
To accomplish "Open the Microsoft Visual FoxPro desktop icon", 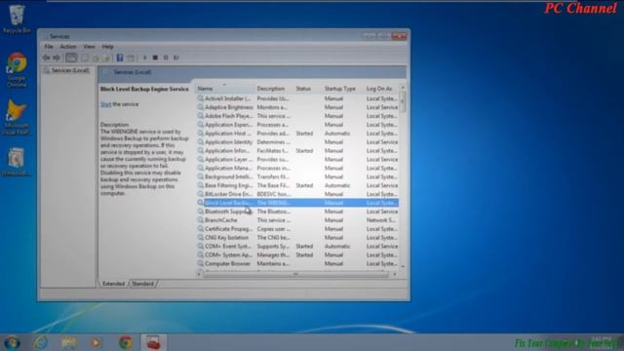I will (16, 117).
